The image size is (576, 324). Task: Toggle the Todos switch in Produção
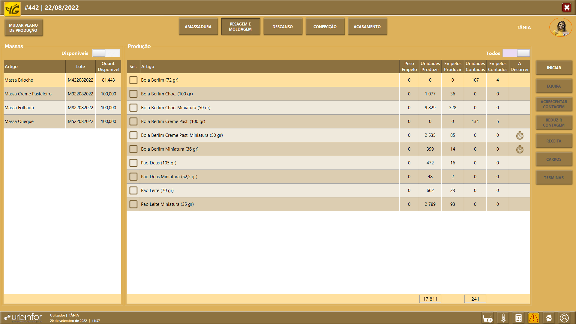click(x=516, y=53)
